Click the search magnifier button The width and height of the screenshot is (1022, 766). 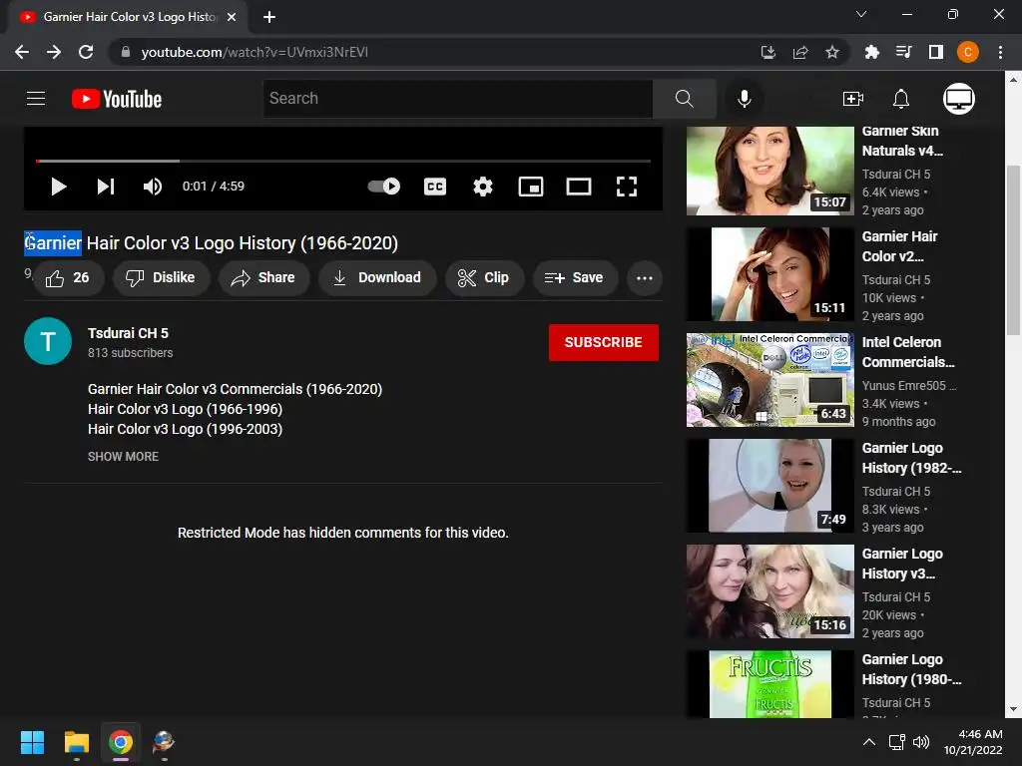click(685, 99)
